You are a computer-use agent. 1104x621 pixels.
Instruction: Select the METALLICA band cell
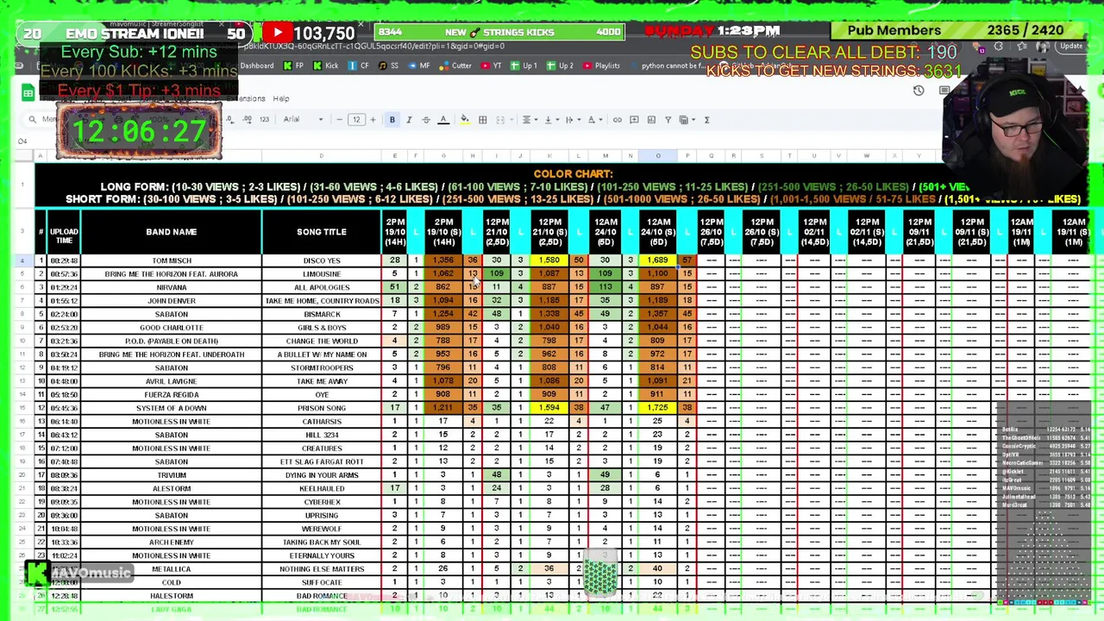[x=171, y=569]
